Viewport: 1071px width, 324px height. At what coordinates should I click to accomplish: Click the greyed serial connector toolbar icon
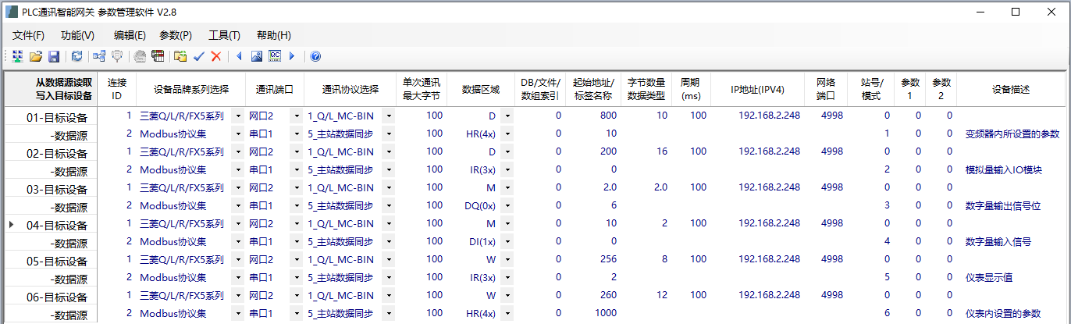click(x=117, y=56)
